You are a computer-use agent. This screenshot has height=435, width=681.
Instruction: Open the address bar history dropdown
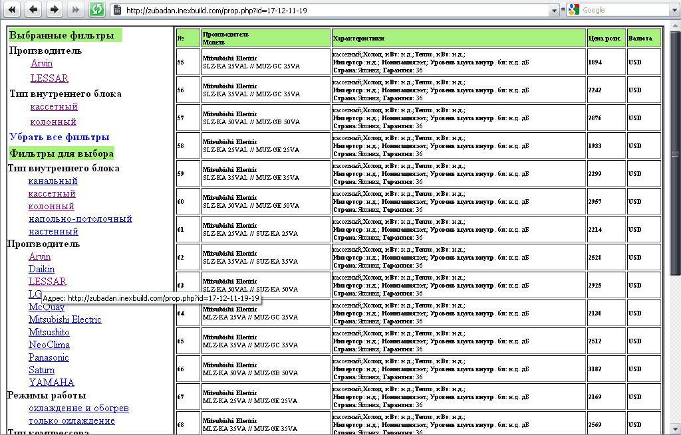coord(554,11)
